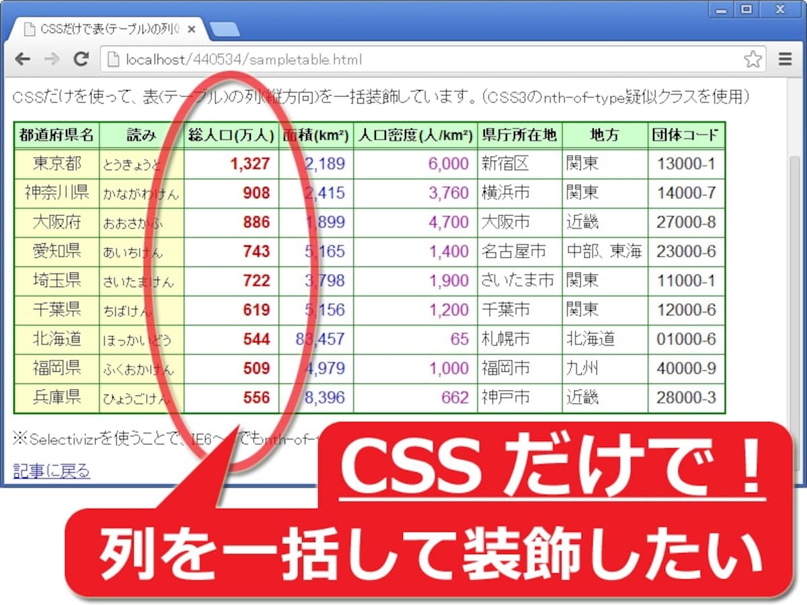
Task: Click the code 13000-1
Action: pos(687,163)
